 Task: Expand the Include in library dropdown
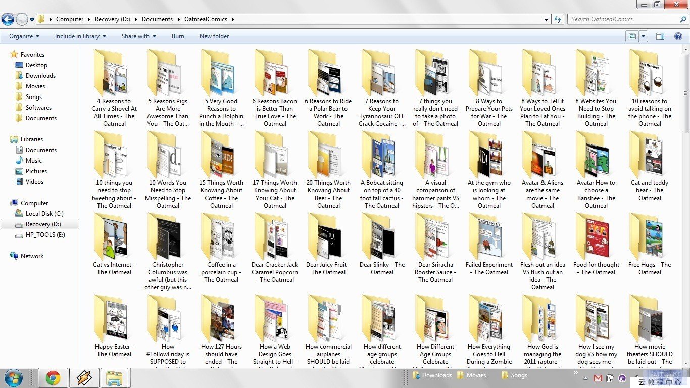click(80, 36)
